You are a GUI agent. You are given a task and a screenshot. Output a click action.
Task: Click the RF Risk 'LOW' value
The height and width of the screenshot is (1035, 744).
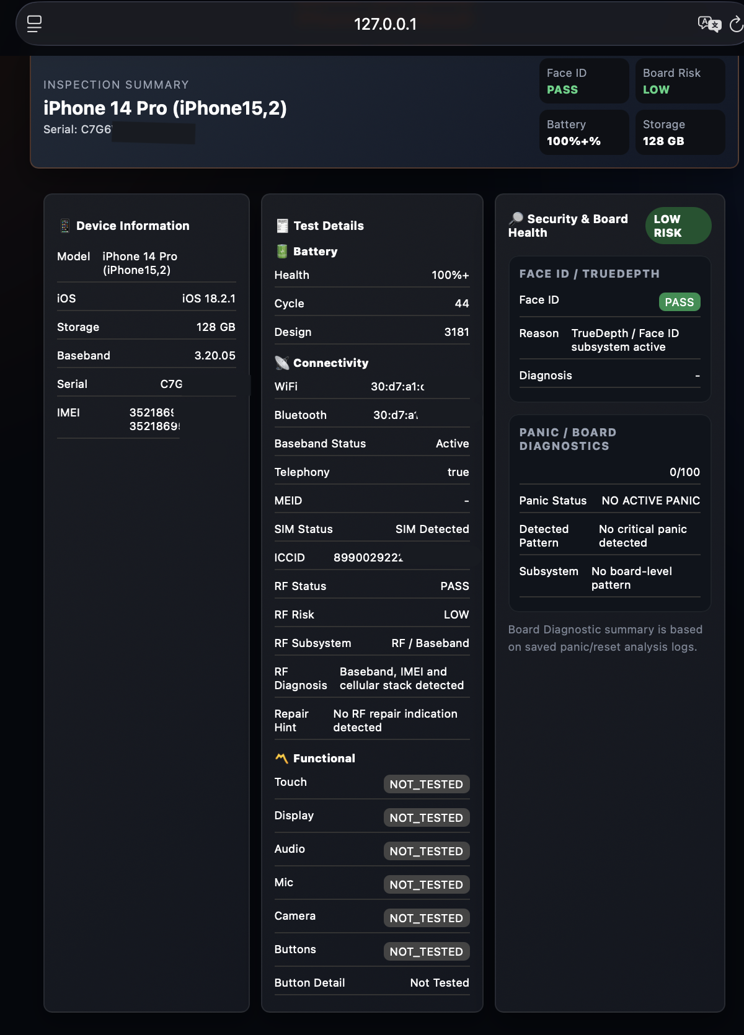pyautogui.click(x=456, y=614)
